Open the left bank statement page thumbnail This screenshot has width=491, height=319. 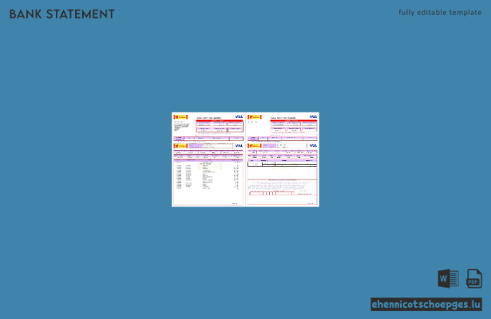tap(208, 159)
